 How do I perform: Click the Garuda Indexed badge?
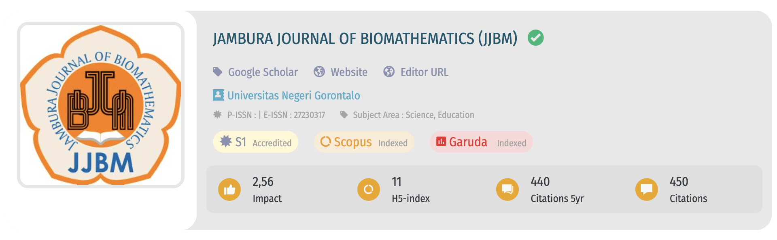click(x=481, y=142)
